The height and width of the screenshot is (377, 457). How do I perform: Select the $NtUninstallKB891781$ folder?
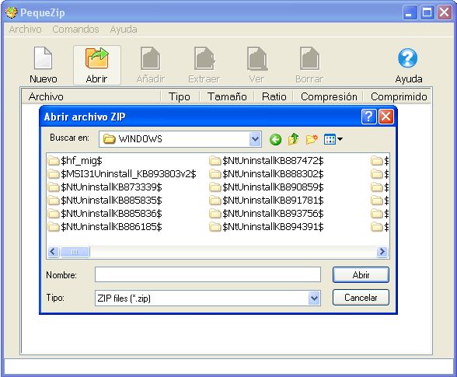267,201
